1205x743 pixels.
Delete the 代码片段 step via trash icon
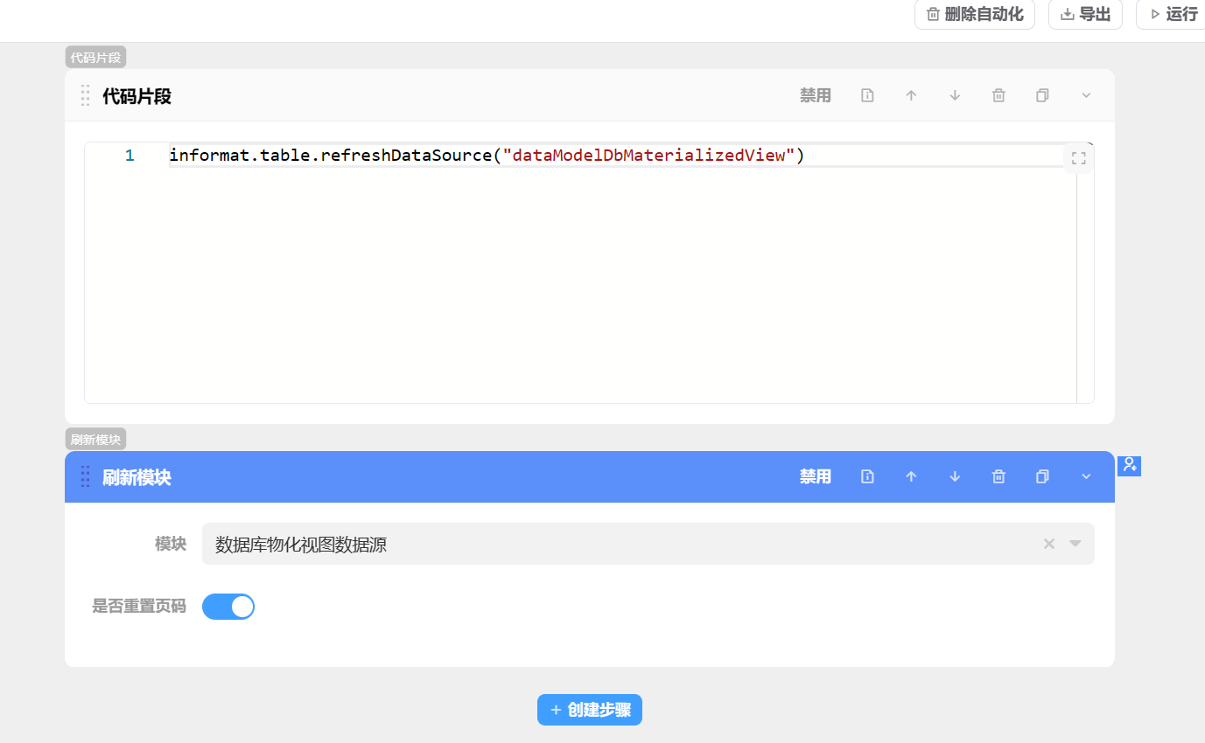998,96
